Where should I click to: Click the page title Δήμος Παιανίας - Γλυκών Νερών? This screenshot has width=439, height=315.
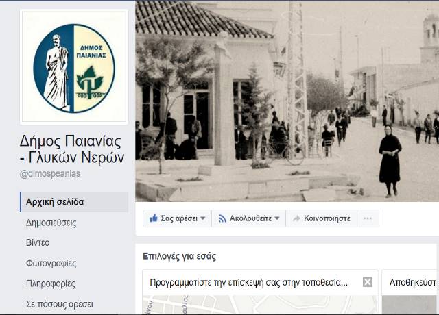point(72,149)
